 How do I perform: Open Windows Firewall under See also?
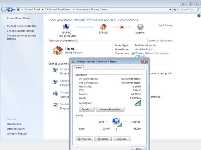[17, 134]
